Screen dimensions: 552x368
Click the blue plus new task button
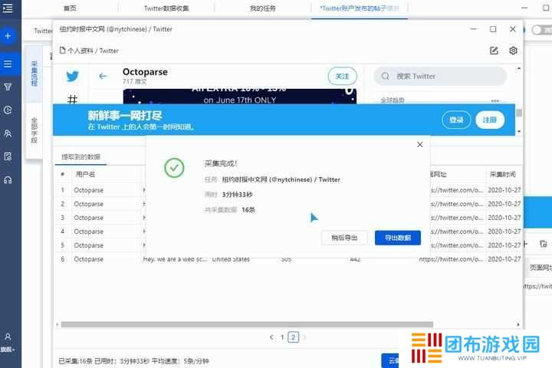(x=8, y=36)
